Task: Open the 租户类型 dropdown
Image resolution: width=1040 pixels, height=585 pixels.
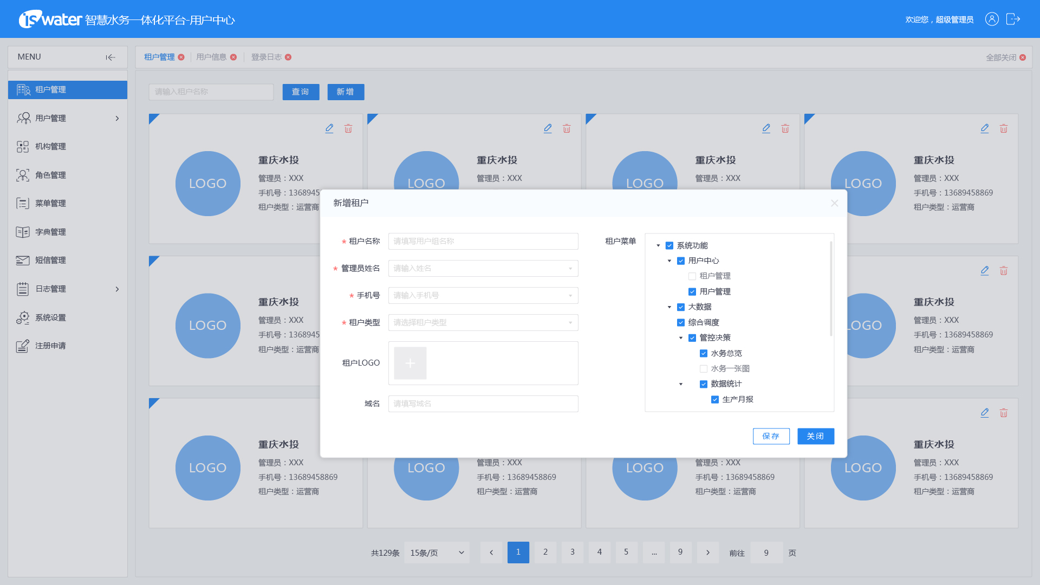Action: click(x=483, y=323)
